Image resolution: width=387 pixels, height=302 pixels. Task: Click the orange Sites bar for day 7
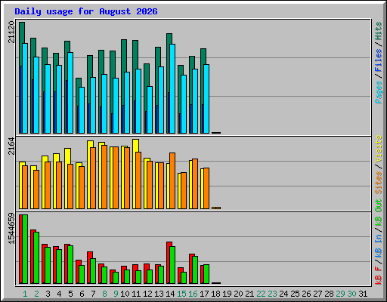click(93, 178)
